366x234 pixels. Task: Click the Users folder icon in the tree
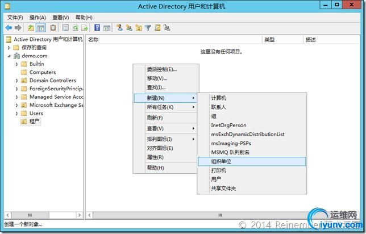24,114
